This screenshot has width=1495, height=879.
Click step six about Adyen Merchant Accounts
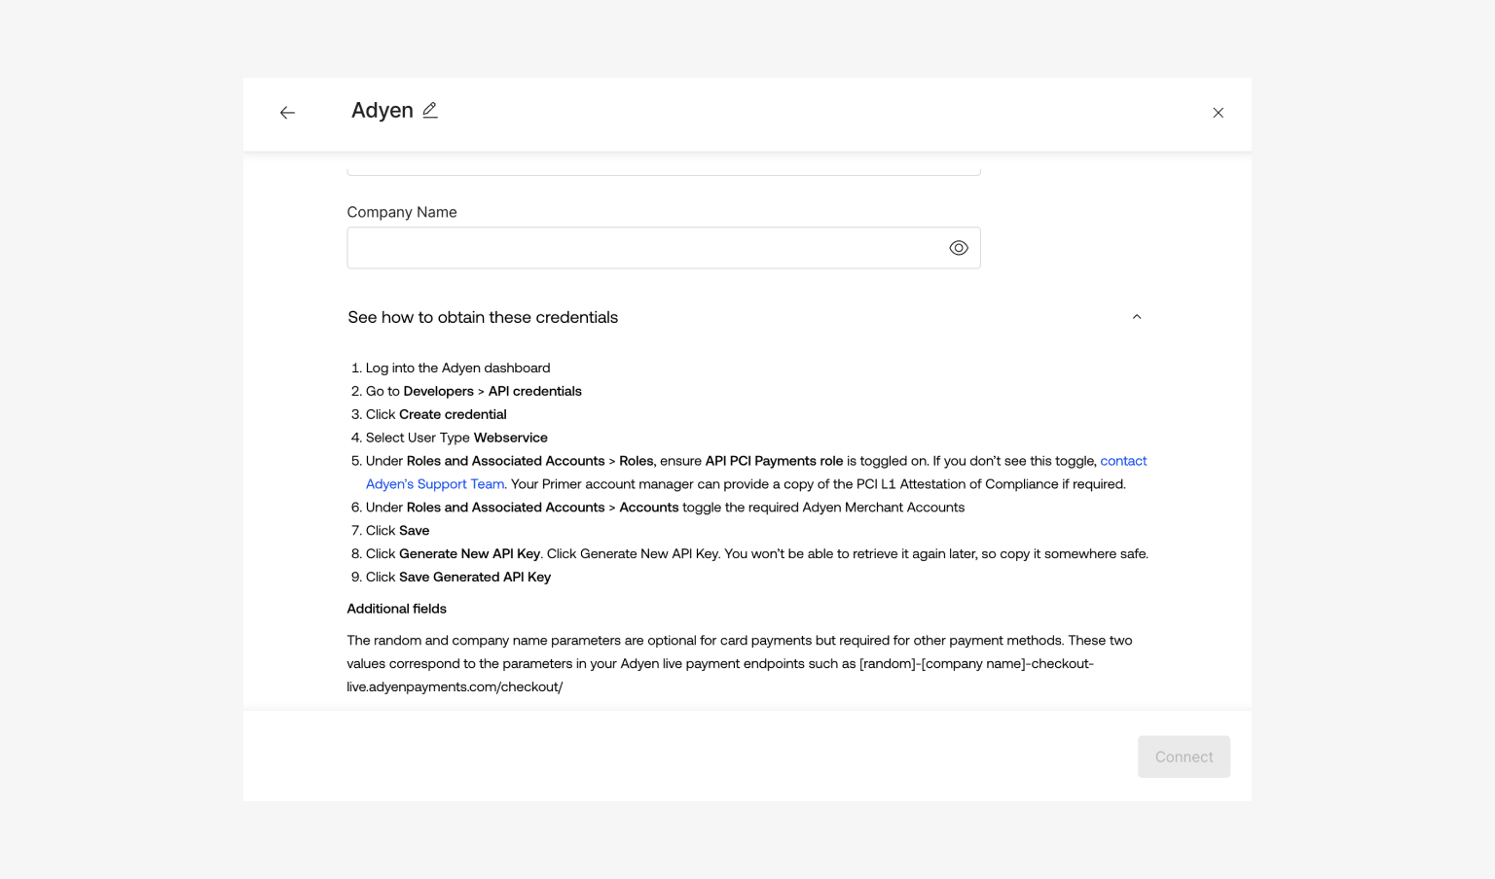pos(666,508)
